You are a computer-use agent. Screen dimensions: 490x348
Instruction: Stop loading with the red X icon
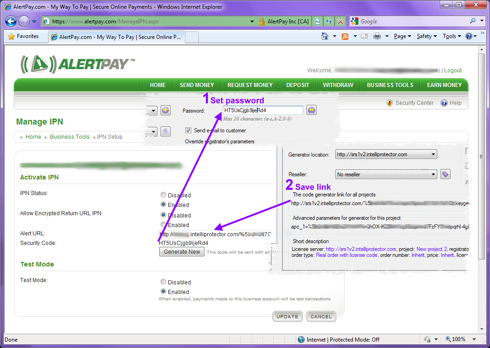(x=340, y=22)
